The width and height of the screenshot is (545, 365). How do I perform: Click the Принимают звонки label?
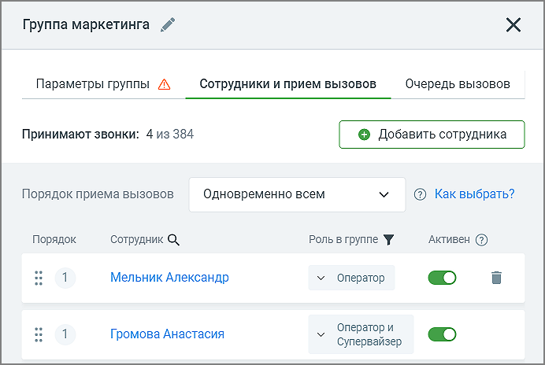coord(80,135)
